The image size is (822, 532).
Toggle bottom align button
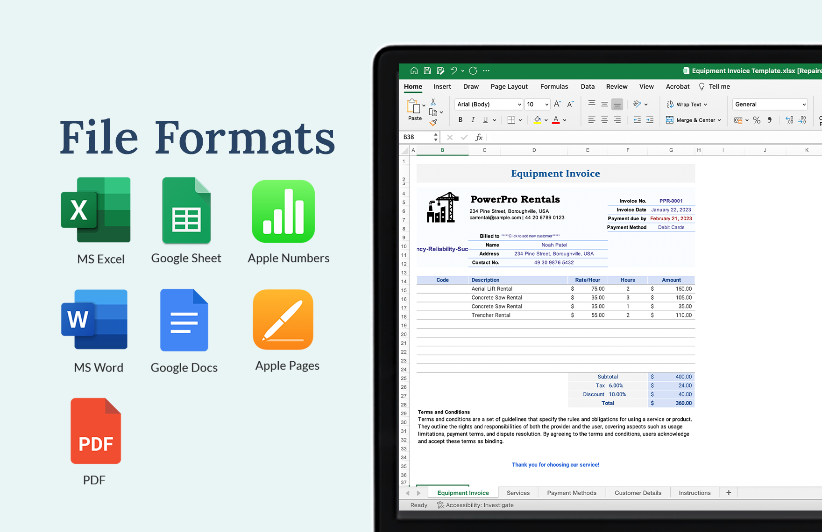(x=617, y=104)
